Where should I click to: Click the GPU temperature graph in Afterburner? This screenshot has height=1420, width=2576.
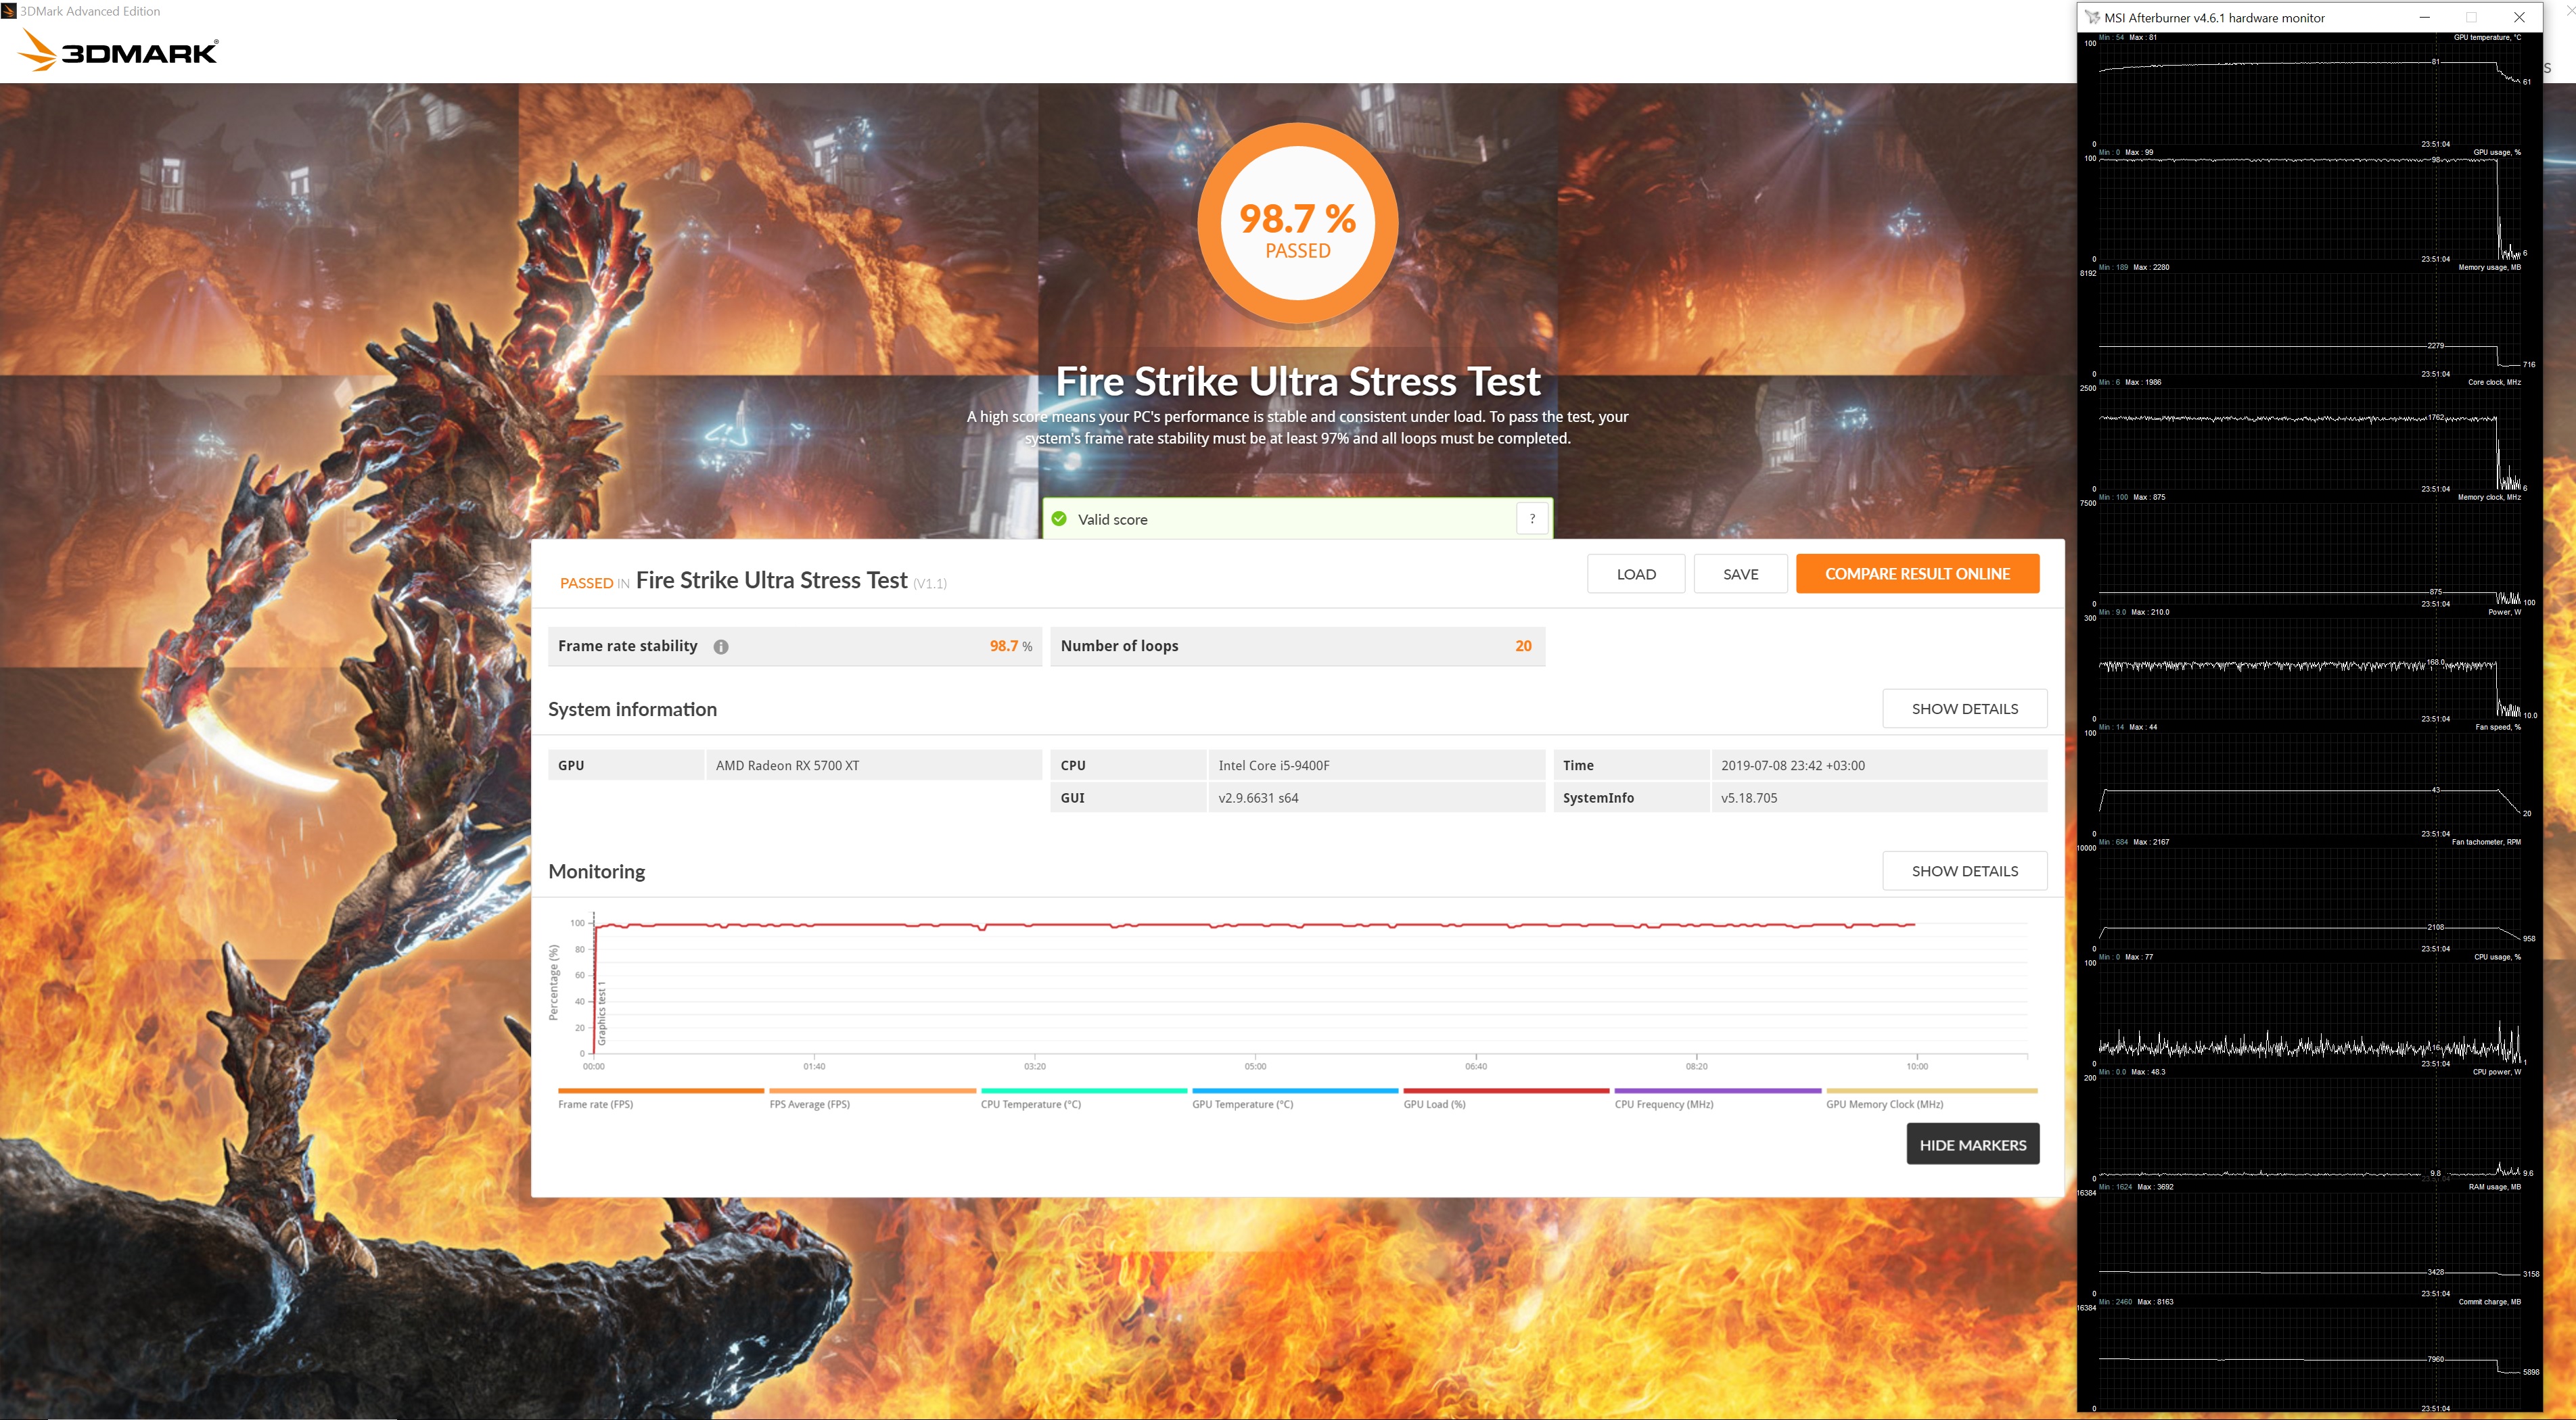coord(2300,90)
